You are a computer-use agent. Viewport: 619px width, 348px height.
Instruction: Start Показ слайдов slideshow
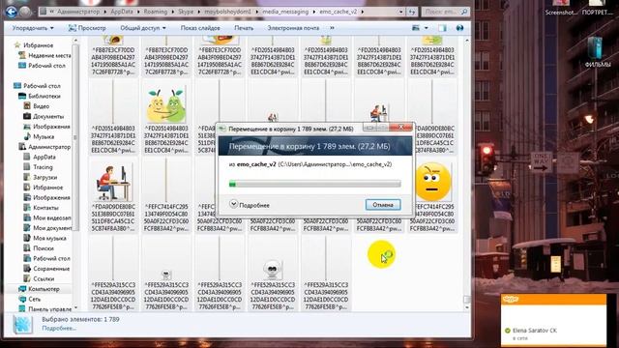point(200,28)
